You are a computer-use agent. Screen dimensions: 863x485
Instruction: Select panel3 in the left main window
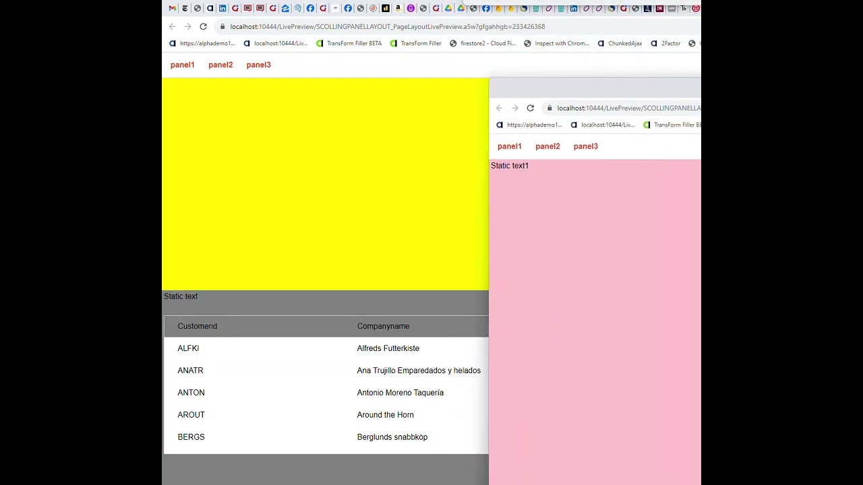258,65
